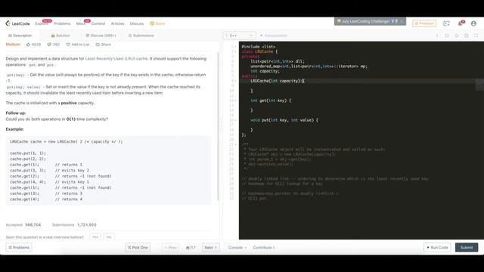The width and height of the screenshot is (484, 272).
Task: Collapse the class LRUCache code block fold arrow
Action: pos(235,51)
